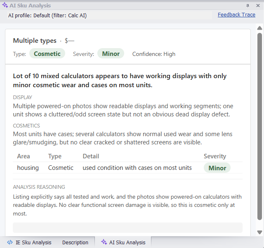264x248 pixels.
Task: Switch to the Description tab
Action: [75, 242]
